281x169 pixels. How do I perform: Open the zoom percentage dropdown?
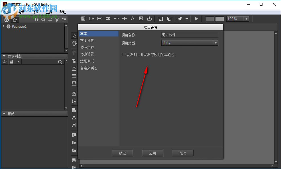pyautogui.click(x=246, y=19)
